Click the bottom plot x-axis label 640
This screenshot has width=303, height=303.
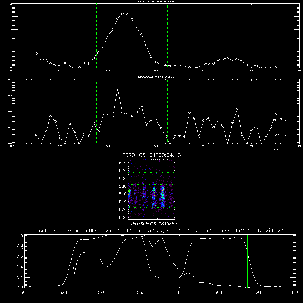(x=296, y=293)
